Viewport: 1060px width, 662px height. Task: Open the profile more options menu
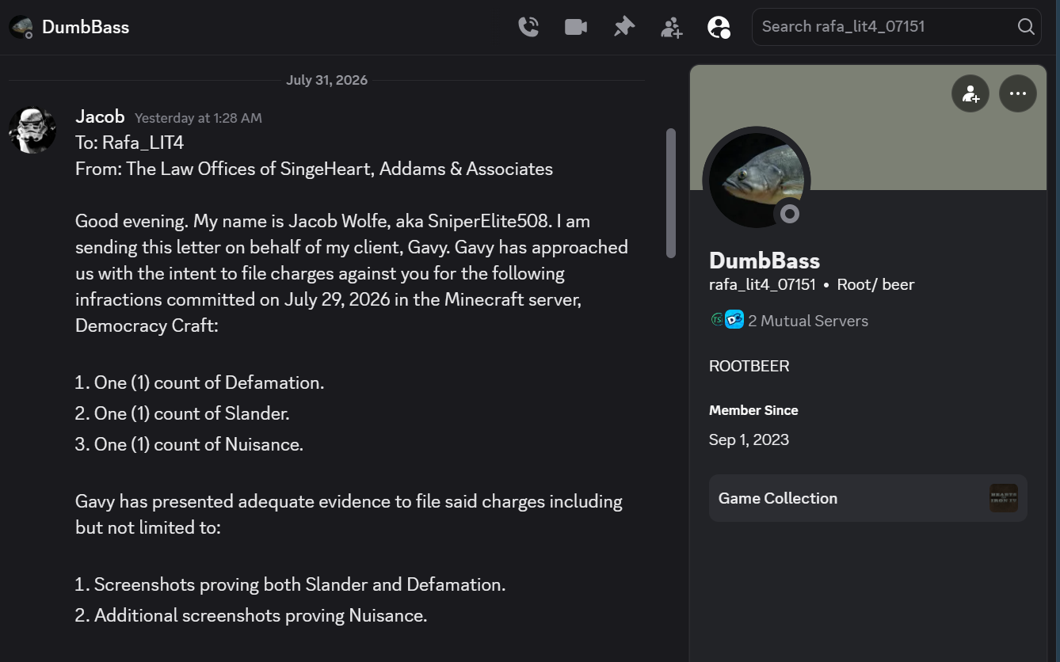coord(1018,94)
